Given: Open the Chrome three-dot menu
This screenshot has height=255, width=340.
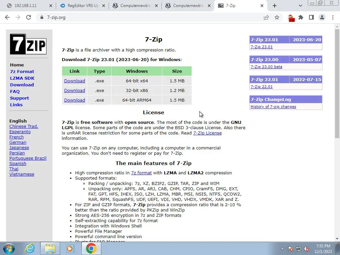Looking at the screenshot, I should tap(333, 17).
